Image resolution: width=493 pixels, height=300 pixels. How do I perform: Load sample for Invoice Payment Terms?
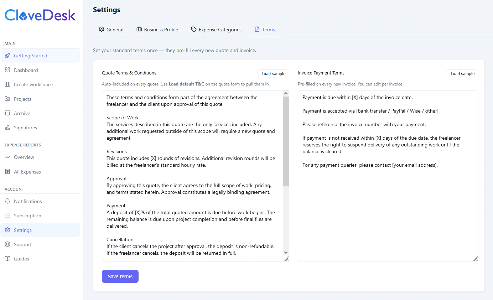coord(462,73)
